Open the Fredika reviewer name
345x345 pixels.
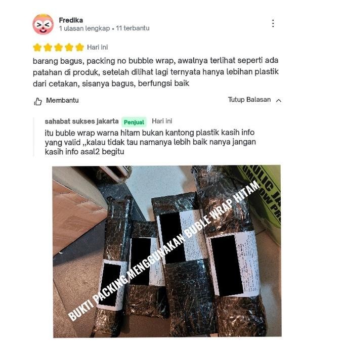click(71, 20)
